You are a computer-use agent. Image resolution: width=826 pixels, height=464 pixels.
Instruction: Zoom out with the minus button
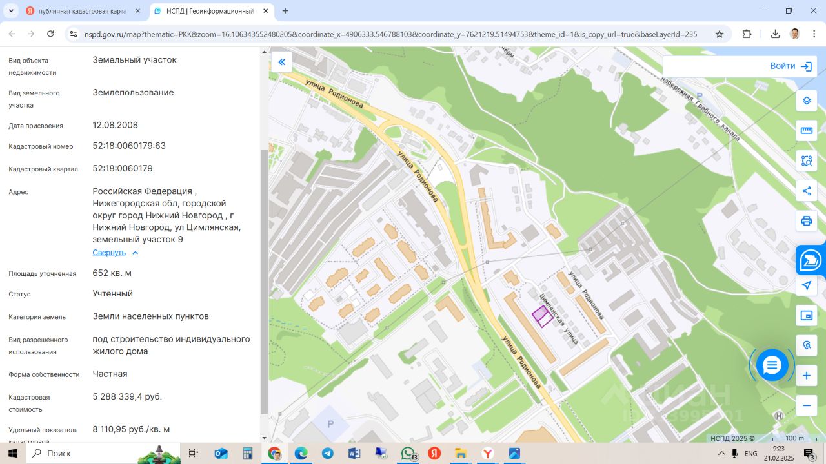point(806,406)
